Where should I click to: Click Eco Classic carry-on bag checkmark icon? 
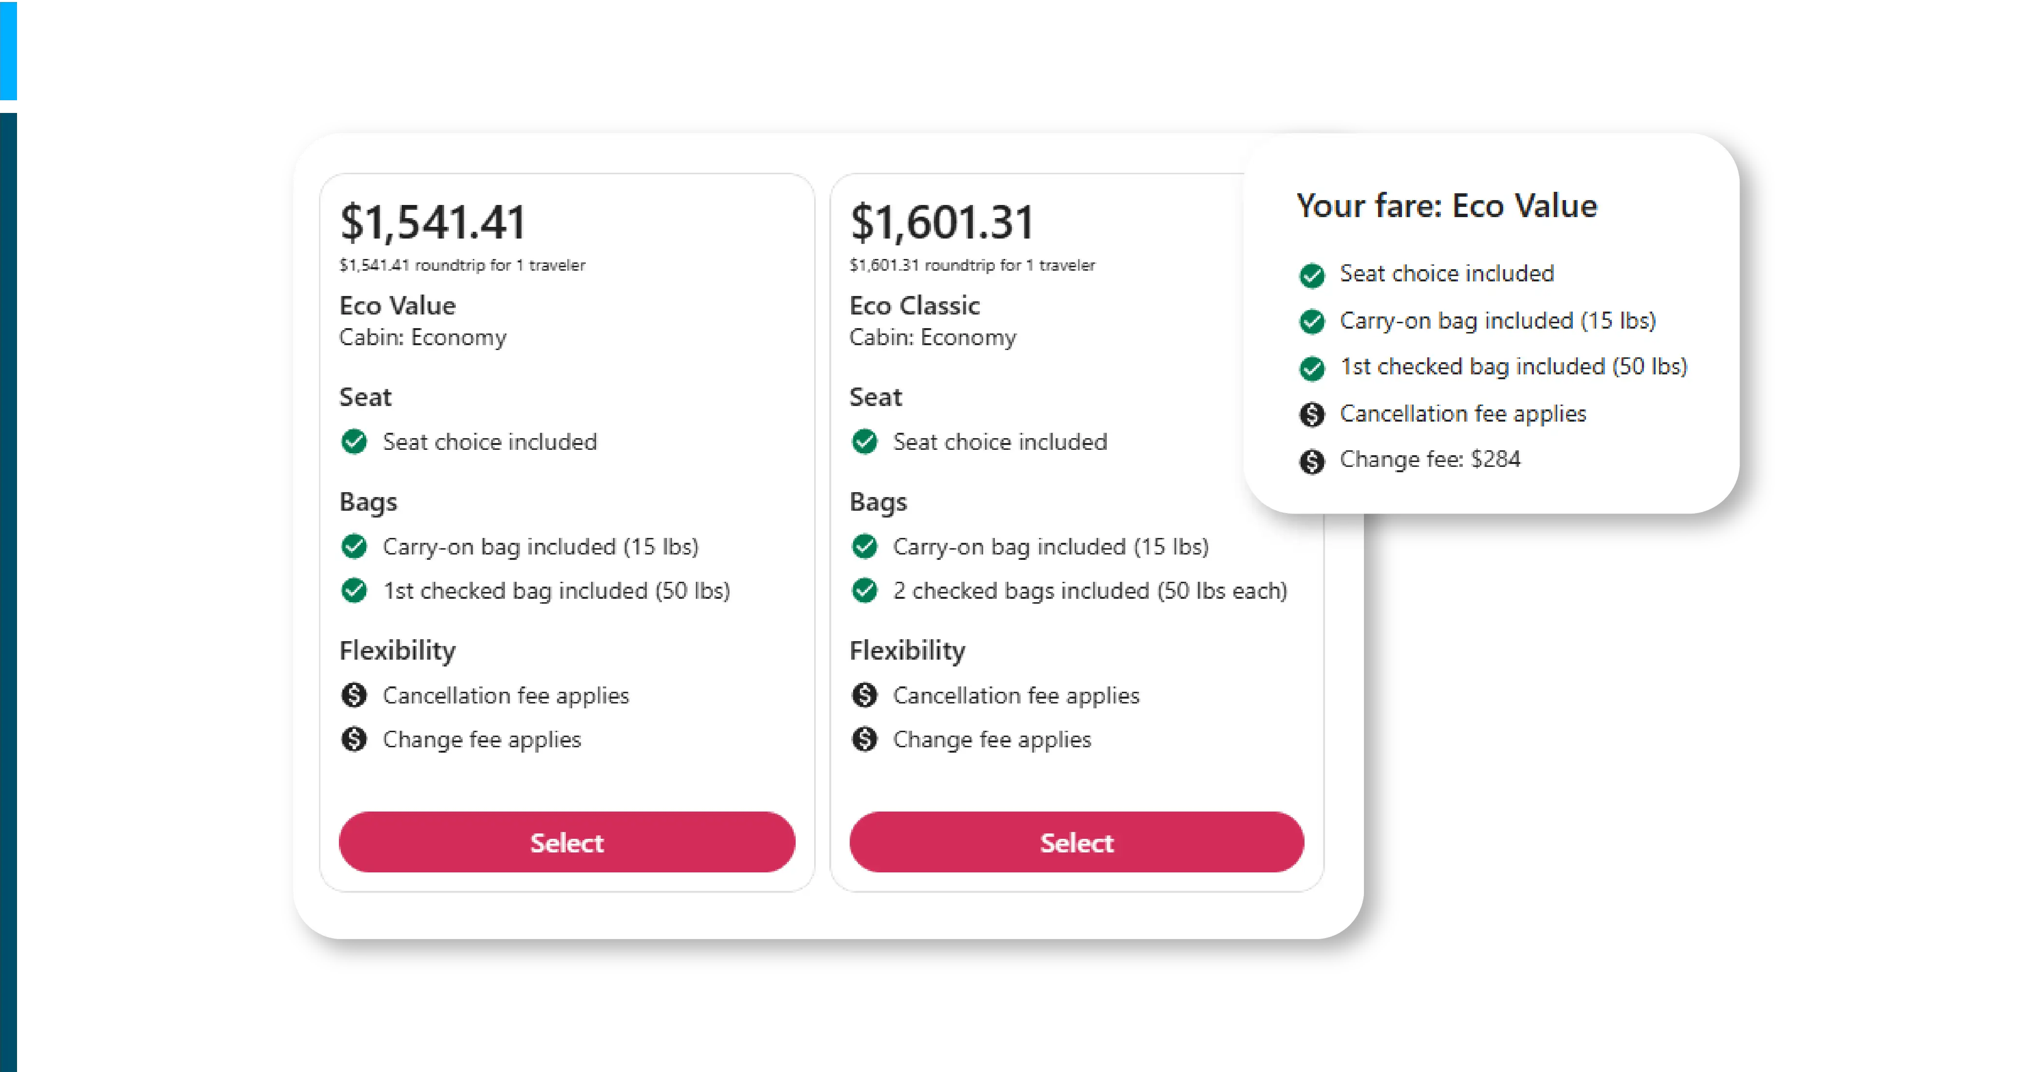864,547
